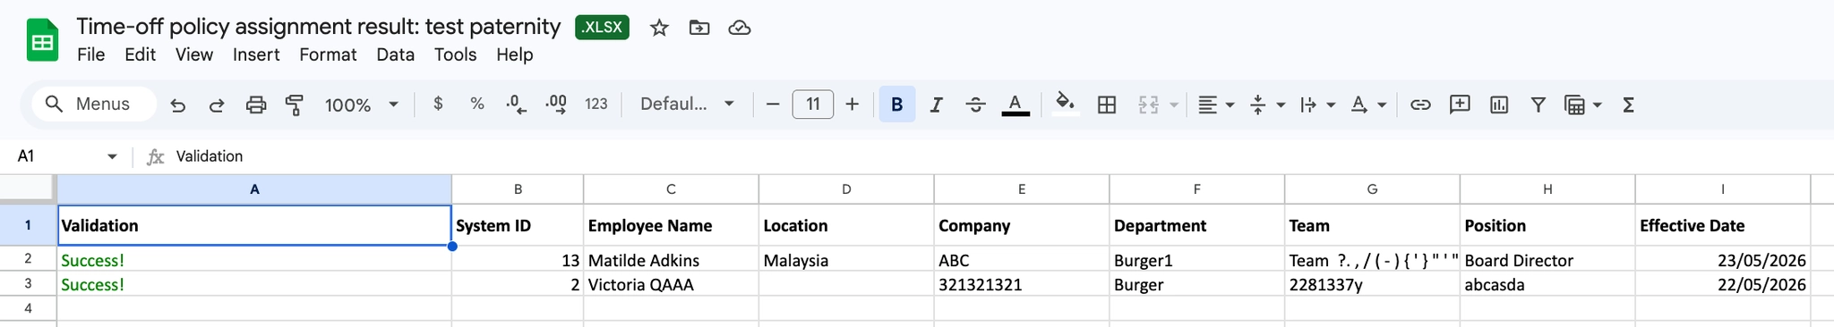Increase decimal places
The height and width of the screenshot is (327, 1834).
[x=556, y=105]
